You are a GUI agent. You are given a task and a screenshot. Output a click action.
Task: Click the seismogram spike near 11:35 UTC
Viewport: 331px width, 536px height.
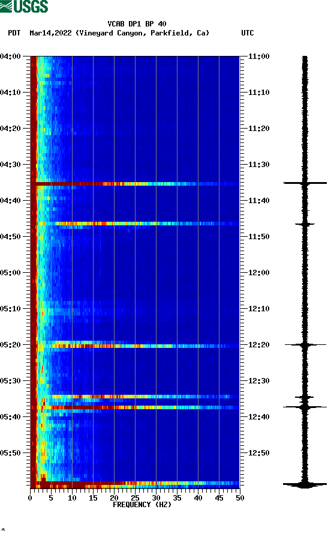click(305, 183)
